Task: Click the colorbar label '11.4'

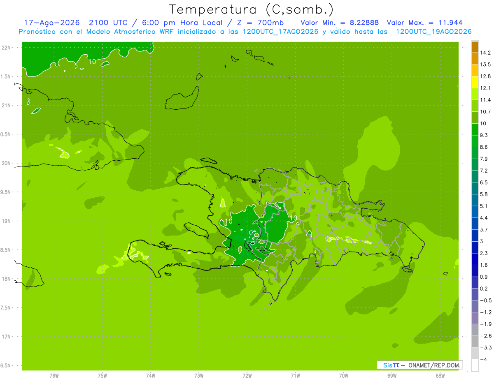Action: [485, 100]
